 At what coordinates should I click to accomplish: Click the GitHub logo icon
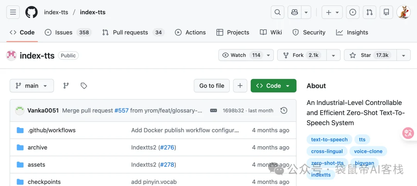tap(32, 12)
